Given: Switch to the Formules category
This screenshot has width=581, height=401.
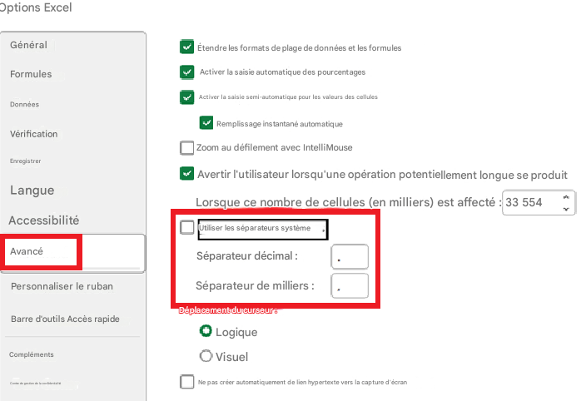Looking at the screenshot, I should coord(31,74).
